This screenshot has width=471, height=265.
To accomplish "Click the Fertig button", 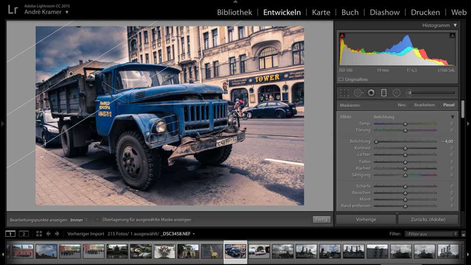I will point(321,220).
